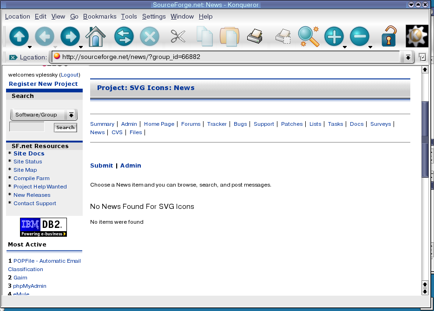Open the Summary project link
Screen dimensions: 434x311
coord(102,124)
